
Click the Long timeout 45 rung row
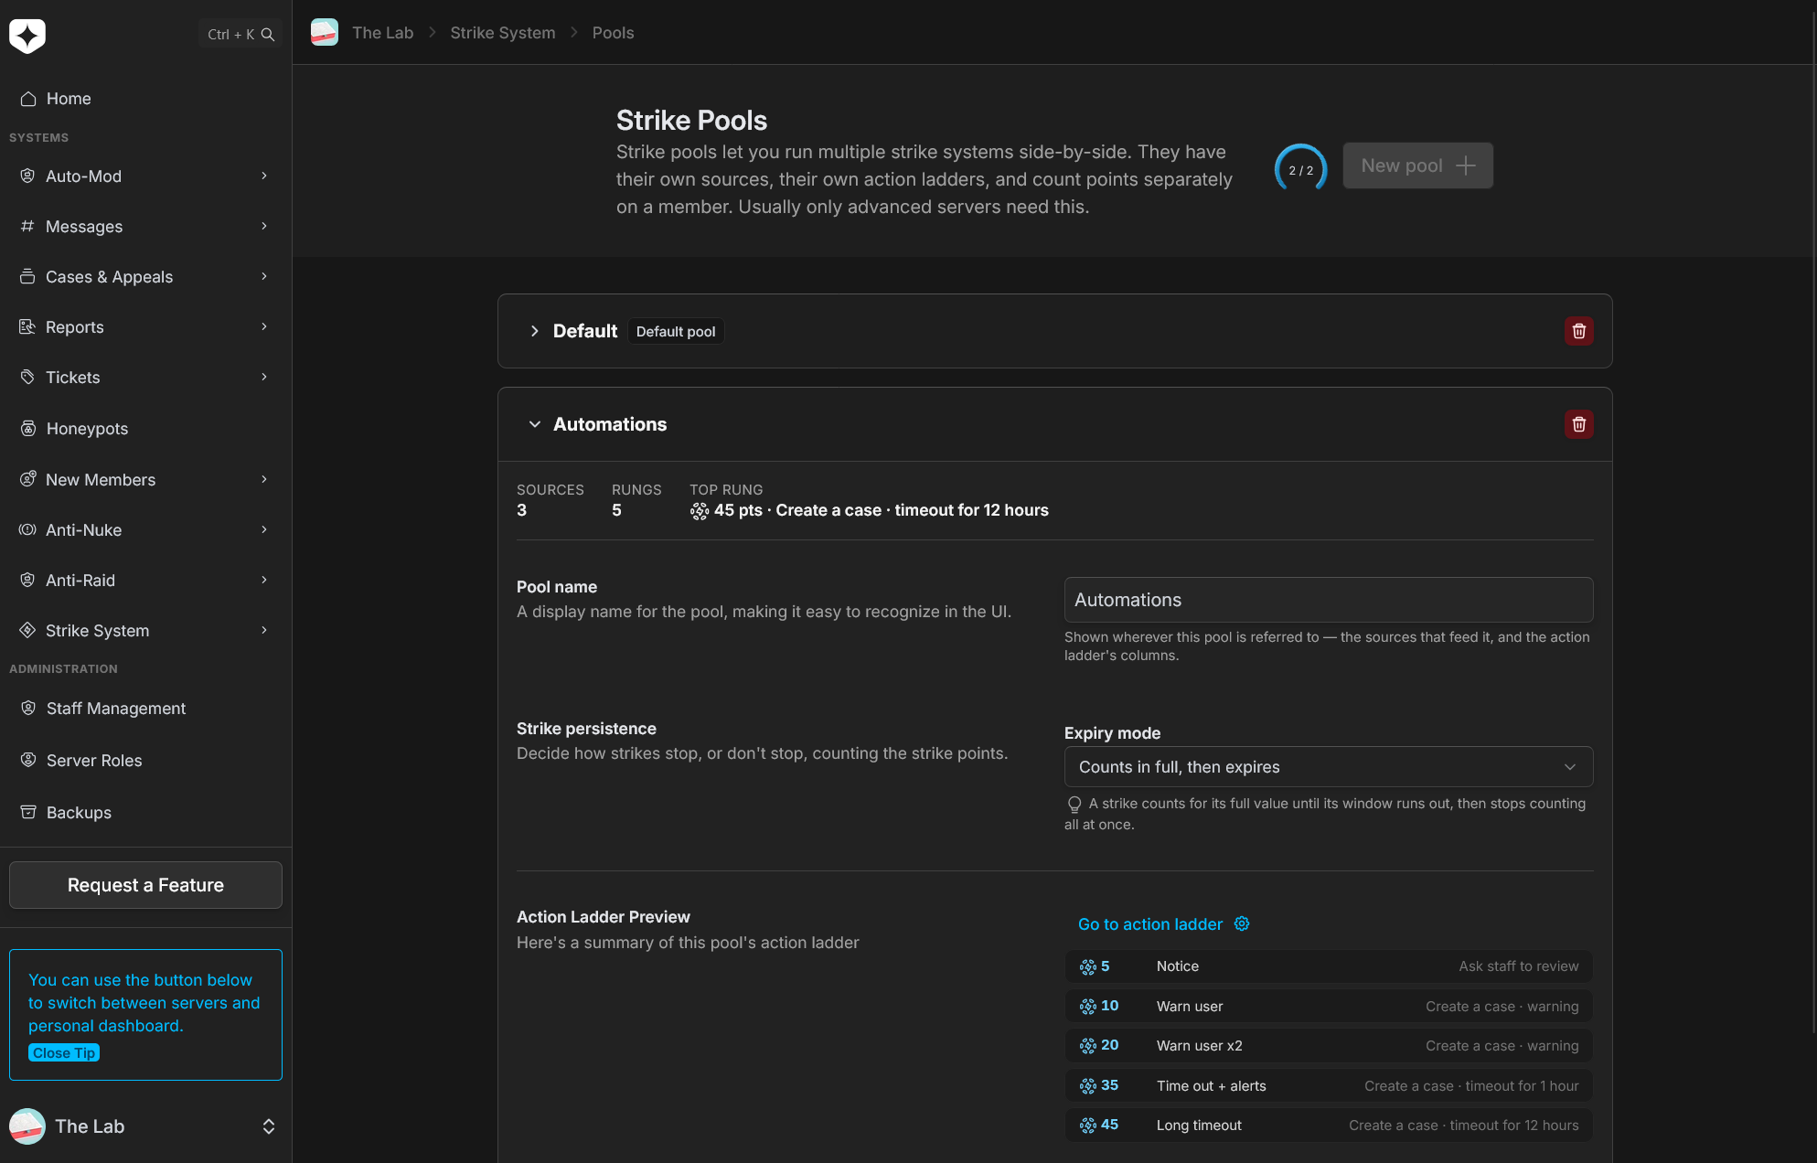click(1328, 1126)
